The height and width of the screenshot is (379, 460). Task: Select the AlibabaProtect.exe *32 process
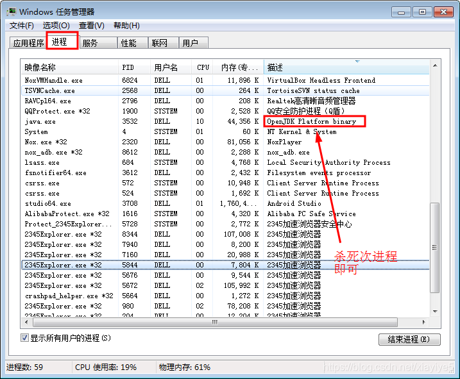point(225,214)
